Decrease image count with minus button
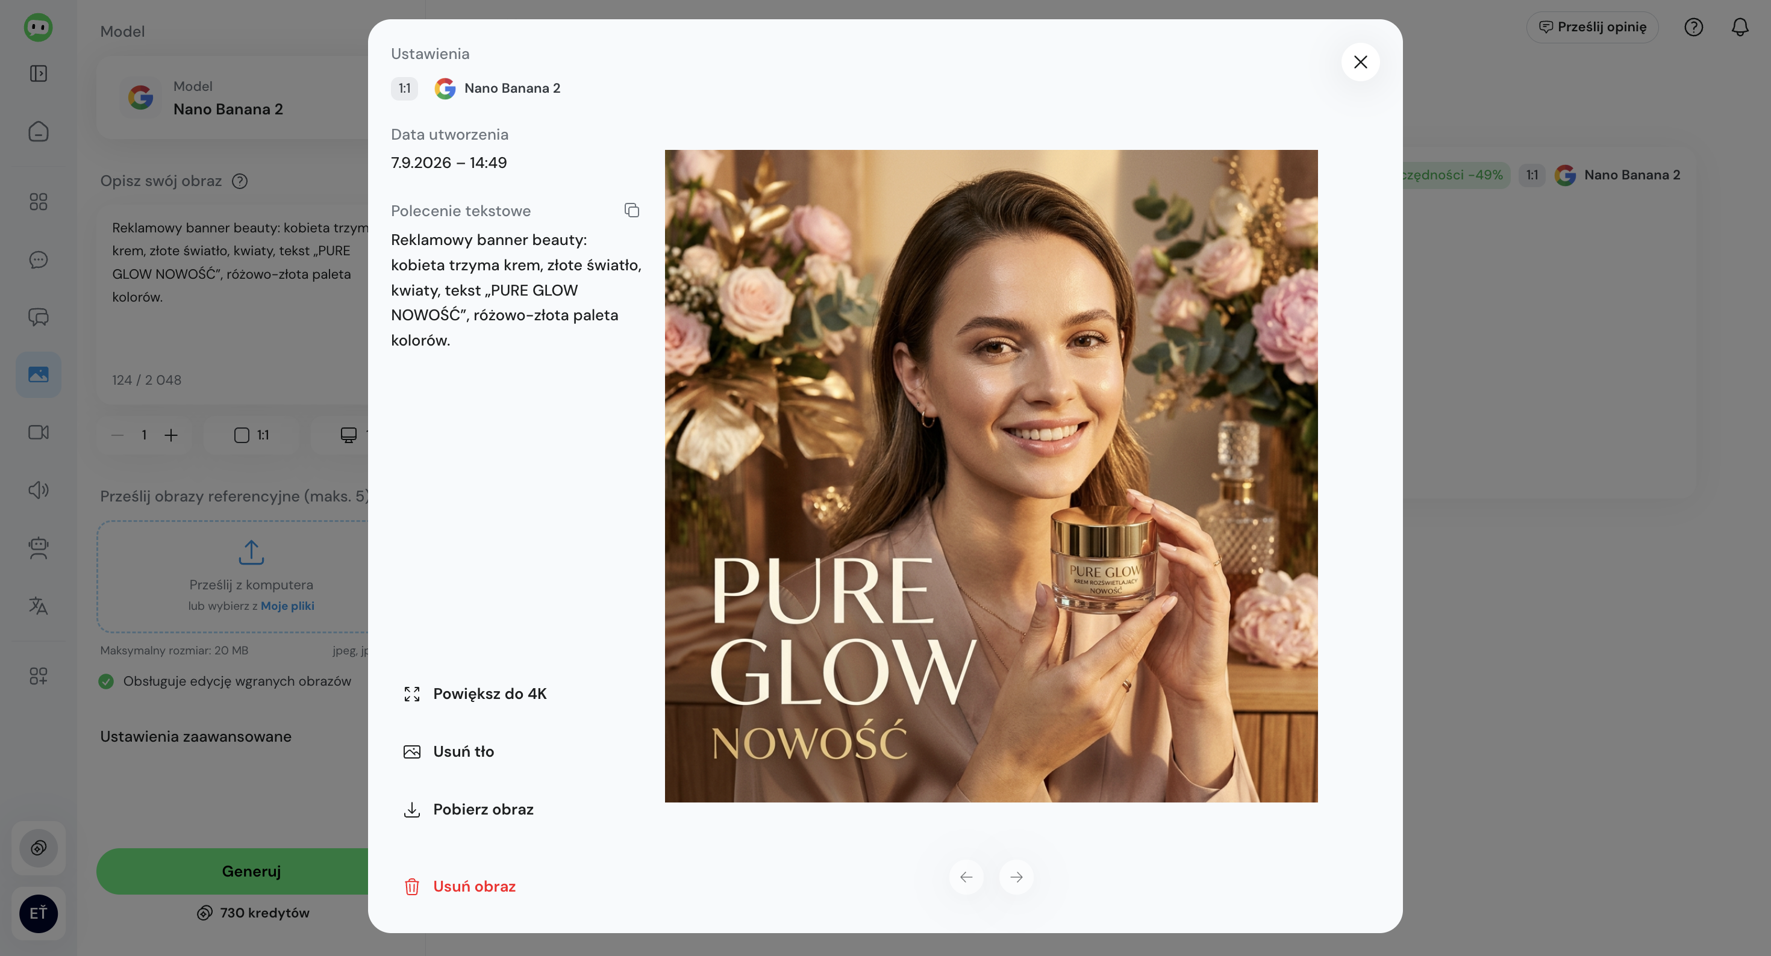 pos(117,435)
